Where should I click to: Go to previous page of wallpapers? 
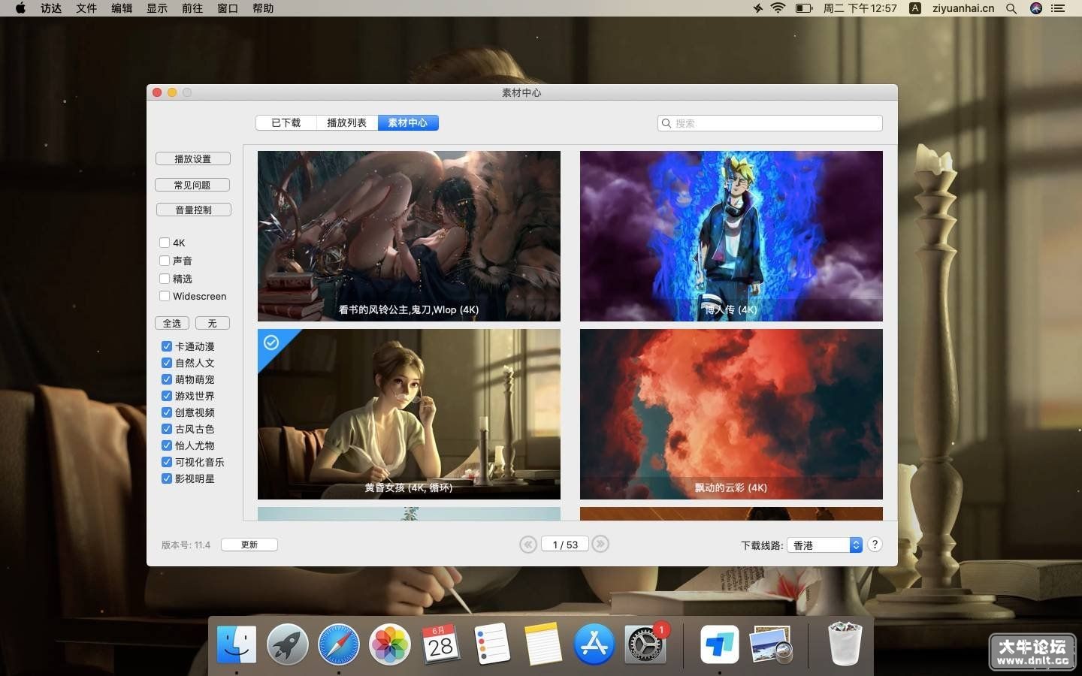(x=528, y=545)
